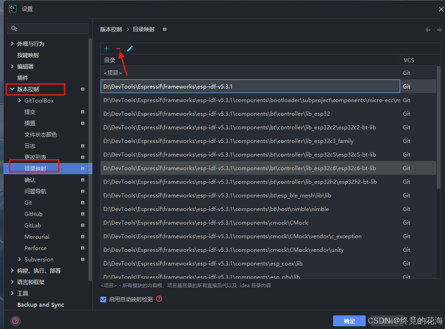The height and width of the screenshot is (329, 445).
Task: Select the row ending with nimble\nimble
Action: point(268,209)
